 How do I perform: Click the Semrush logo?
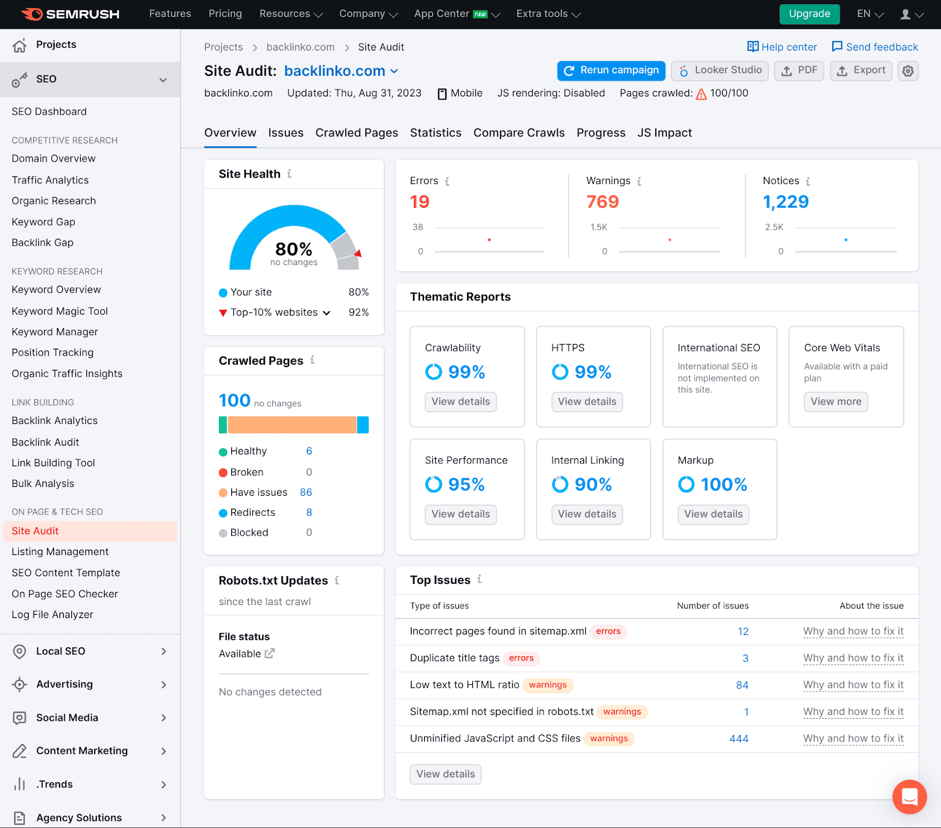(71, 14)
